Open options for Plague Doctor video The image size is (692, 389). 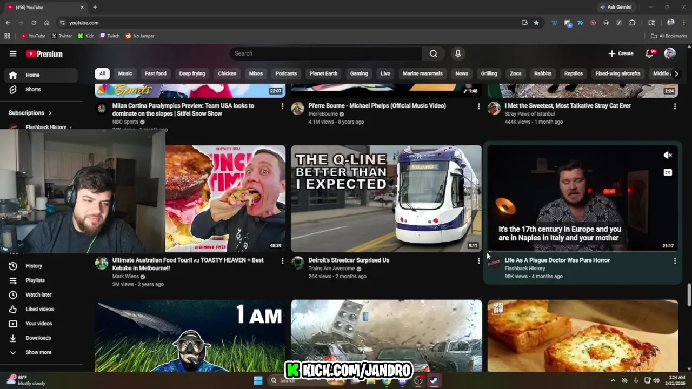pos(675,261)
